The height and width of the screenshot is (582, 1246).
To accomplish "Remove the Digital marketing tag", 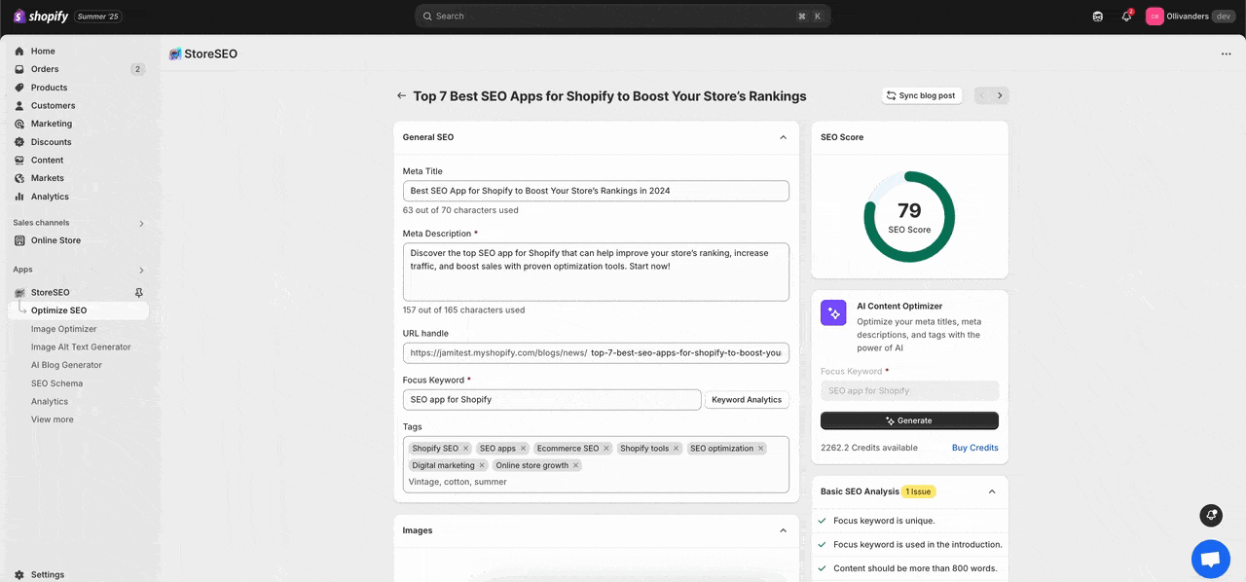I will point(482,465).
